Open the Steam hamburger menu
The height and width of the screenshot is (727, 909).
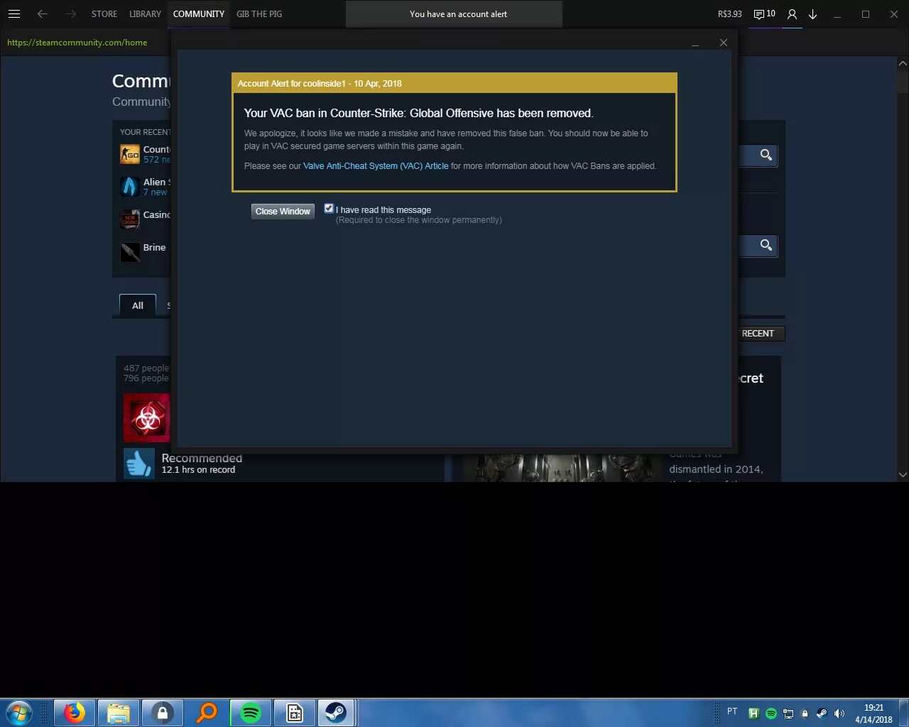tap(13, 13)
